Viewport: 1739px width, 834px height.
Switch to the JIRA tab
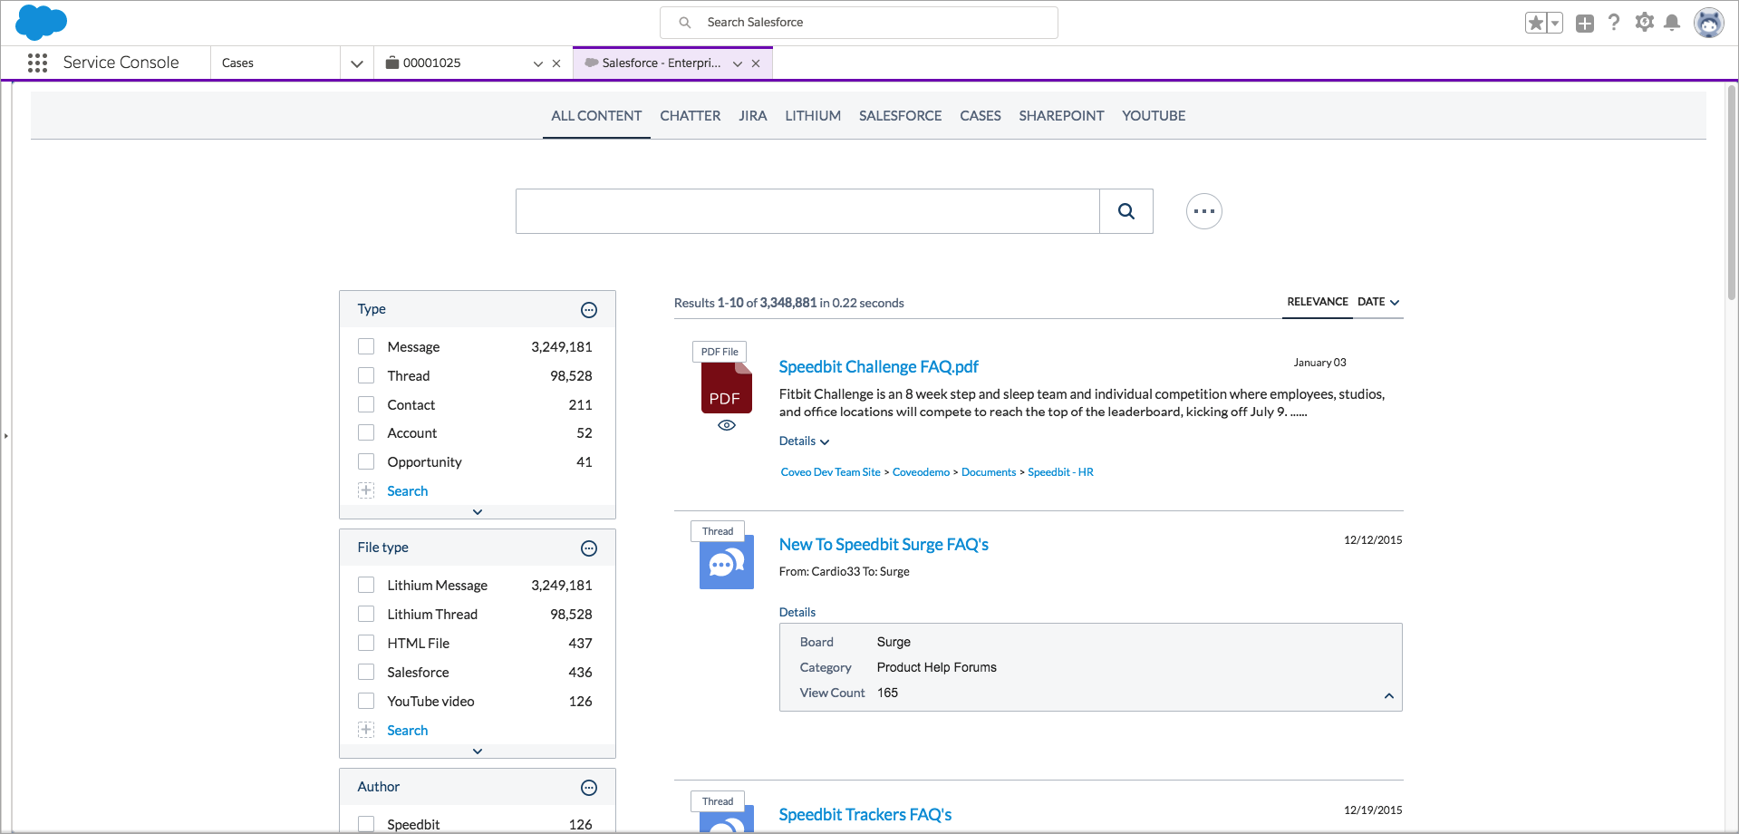(753, 116)
